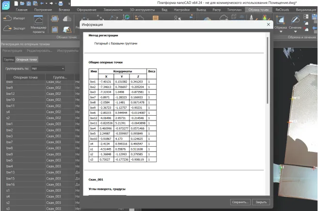
Task: Switch to the Группы tab
Action: pos(9,60)
